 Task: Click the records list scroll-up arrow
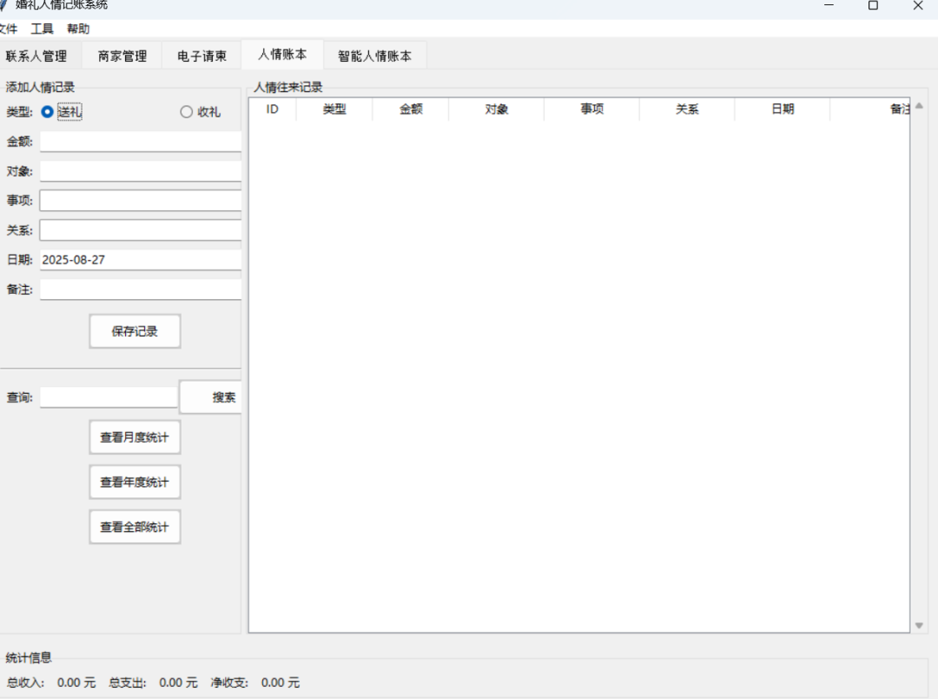920,106
